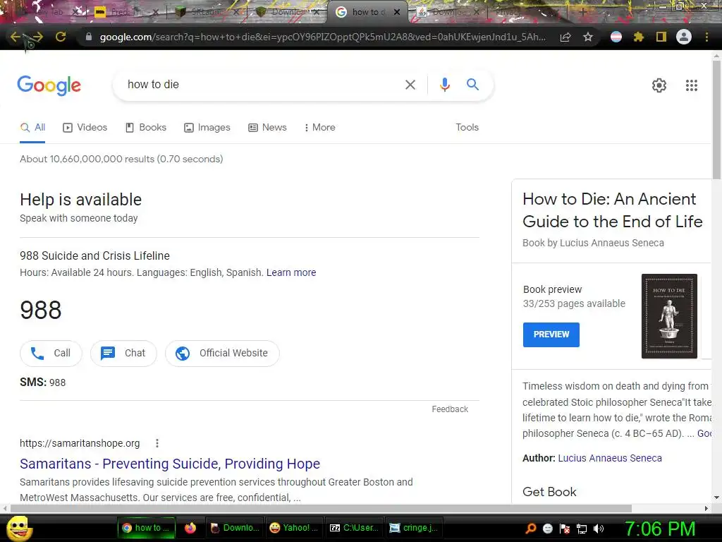
Task: Open the How to Die book cover
Action: click(x=669, y=316)
